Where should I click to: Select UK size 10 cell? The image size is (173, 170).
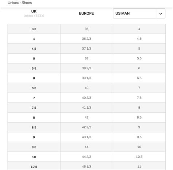click(x=34, y=157)
